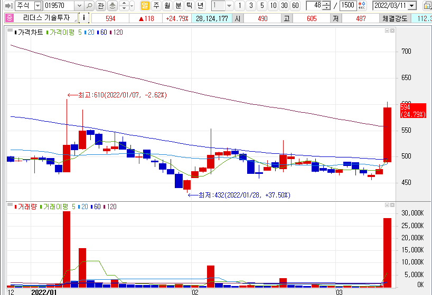Click the 30 interval button

point(284,5)
